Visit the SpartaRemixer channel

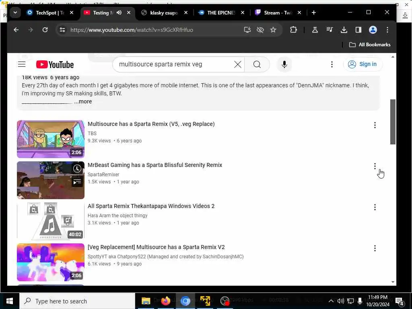(x=103, y=175)
